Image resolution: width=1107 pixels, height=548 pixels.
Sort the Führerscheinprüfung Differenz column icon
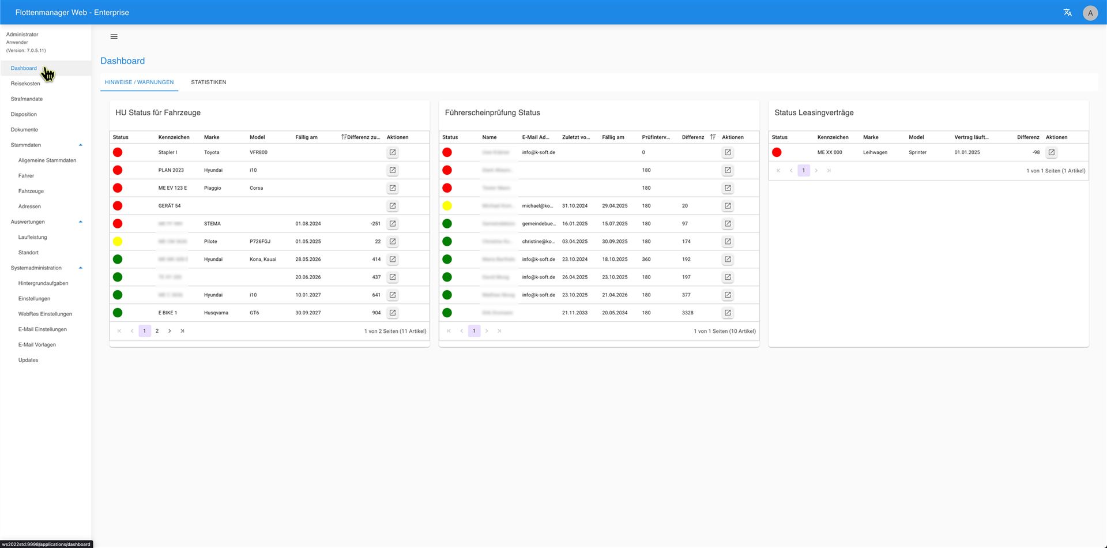tap(713, 137)
